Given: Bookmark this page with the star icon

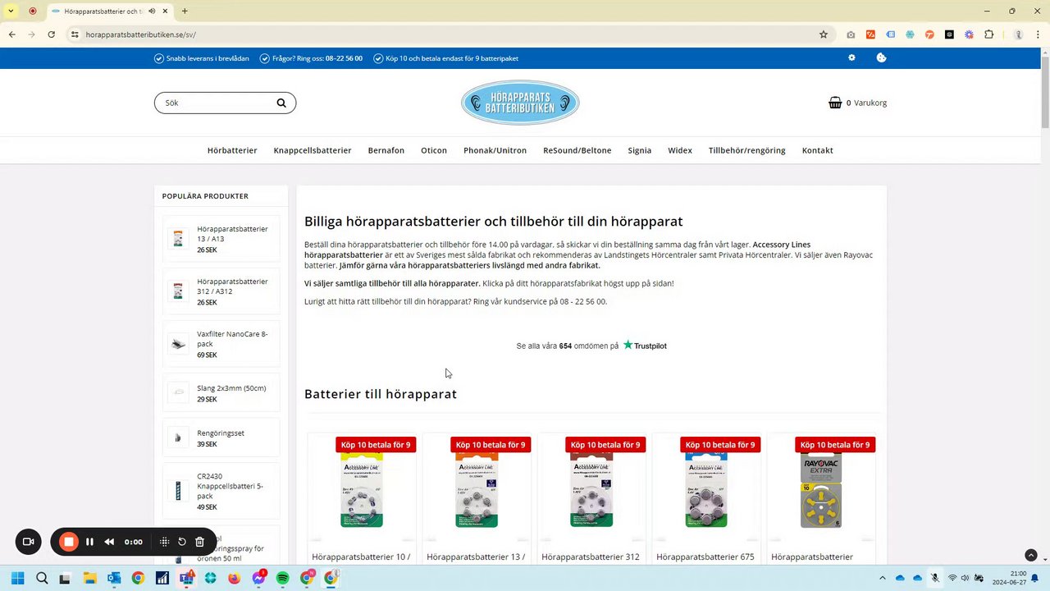Looking at the screenshot, I should pyautogui.click(x=824, y=34).
